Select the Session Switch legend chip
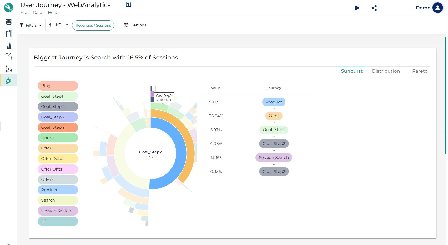Viewport: 448px width, 245px height. pyautogui.click(x=58, y=211)
